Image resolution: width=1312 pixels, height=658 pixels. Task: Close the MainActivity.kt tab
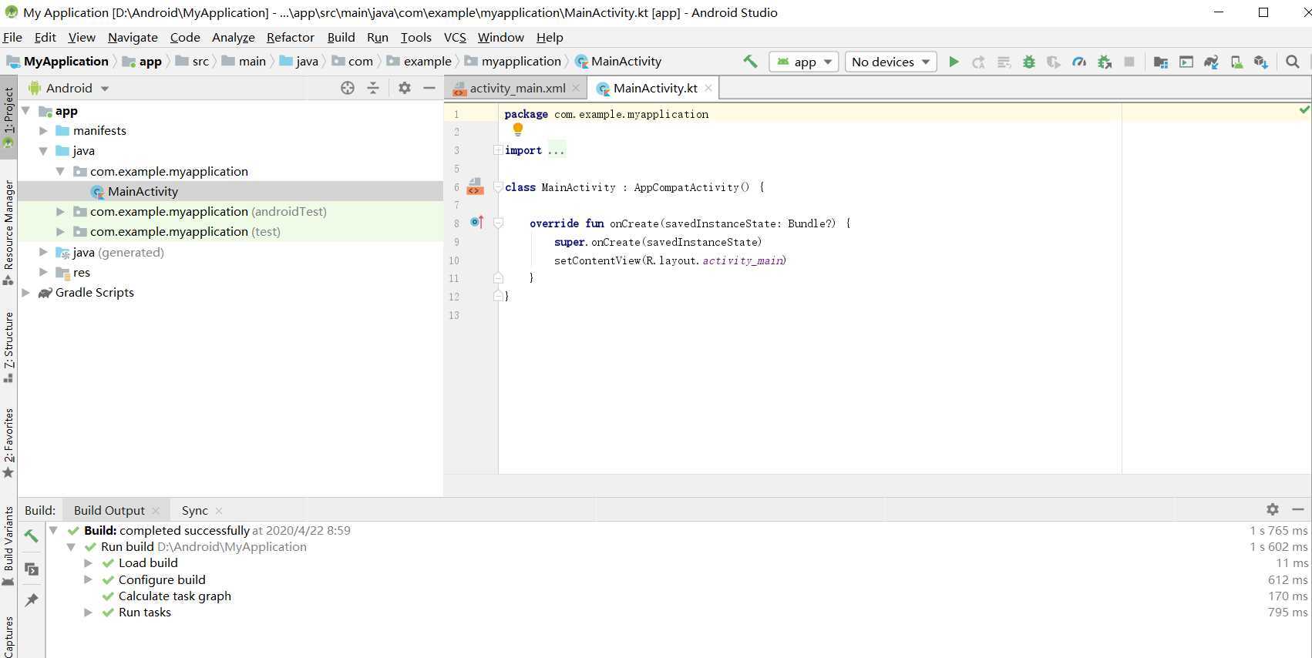(708, 88)
